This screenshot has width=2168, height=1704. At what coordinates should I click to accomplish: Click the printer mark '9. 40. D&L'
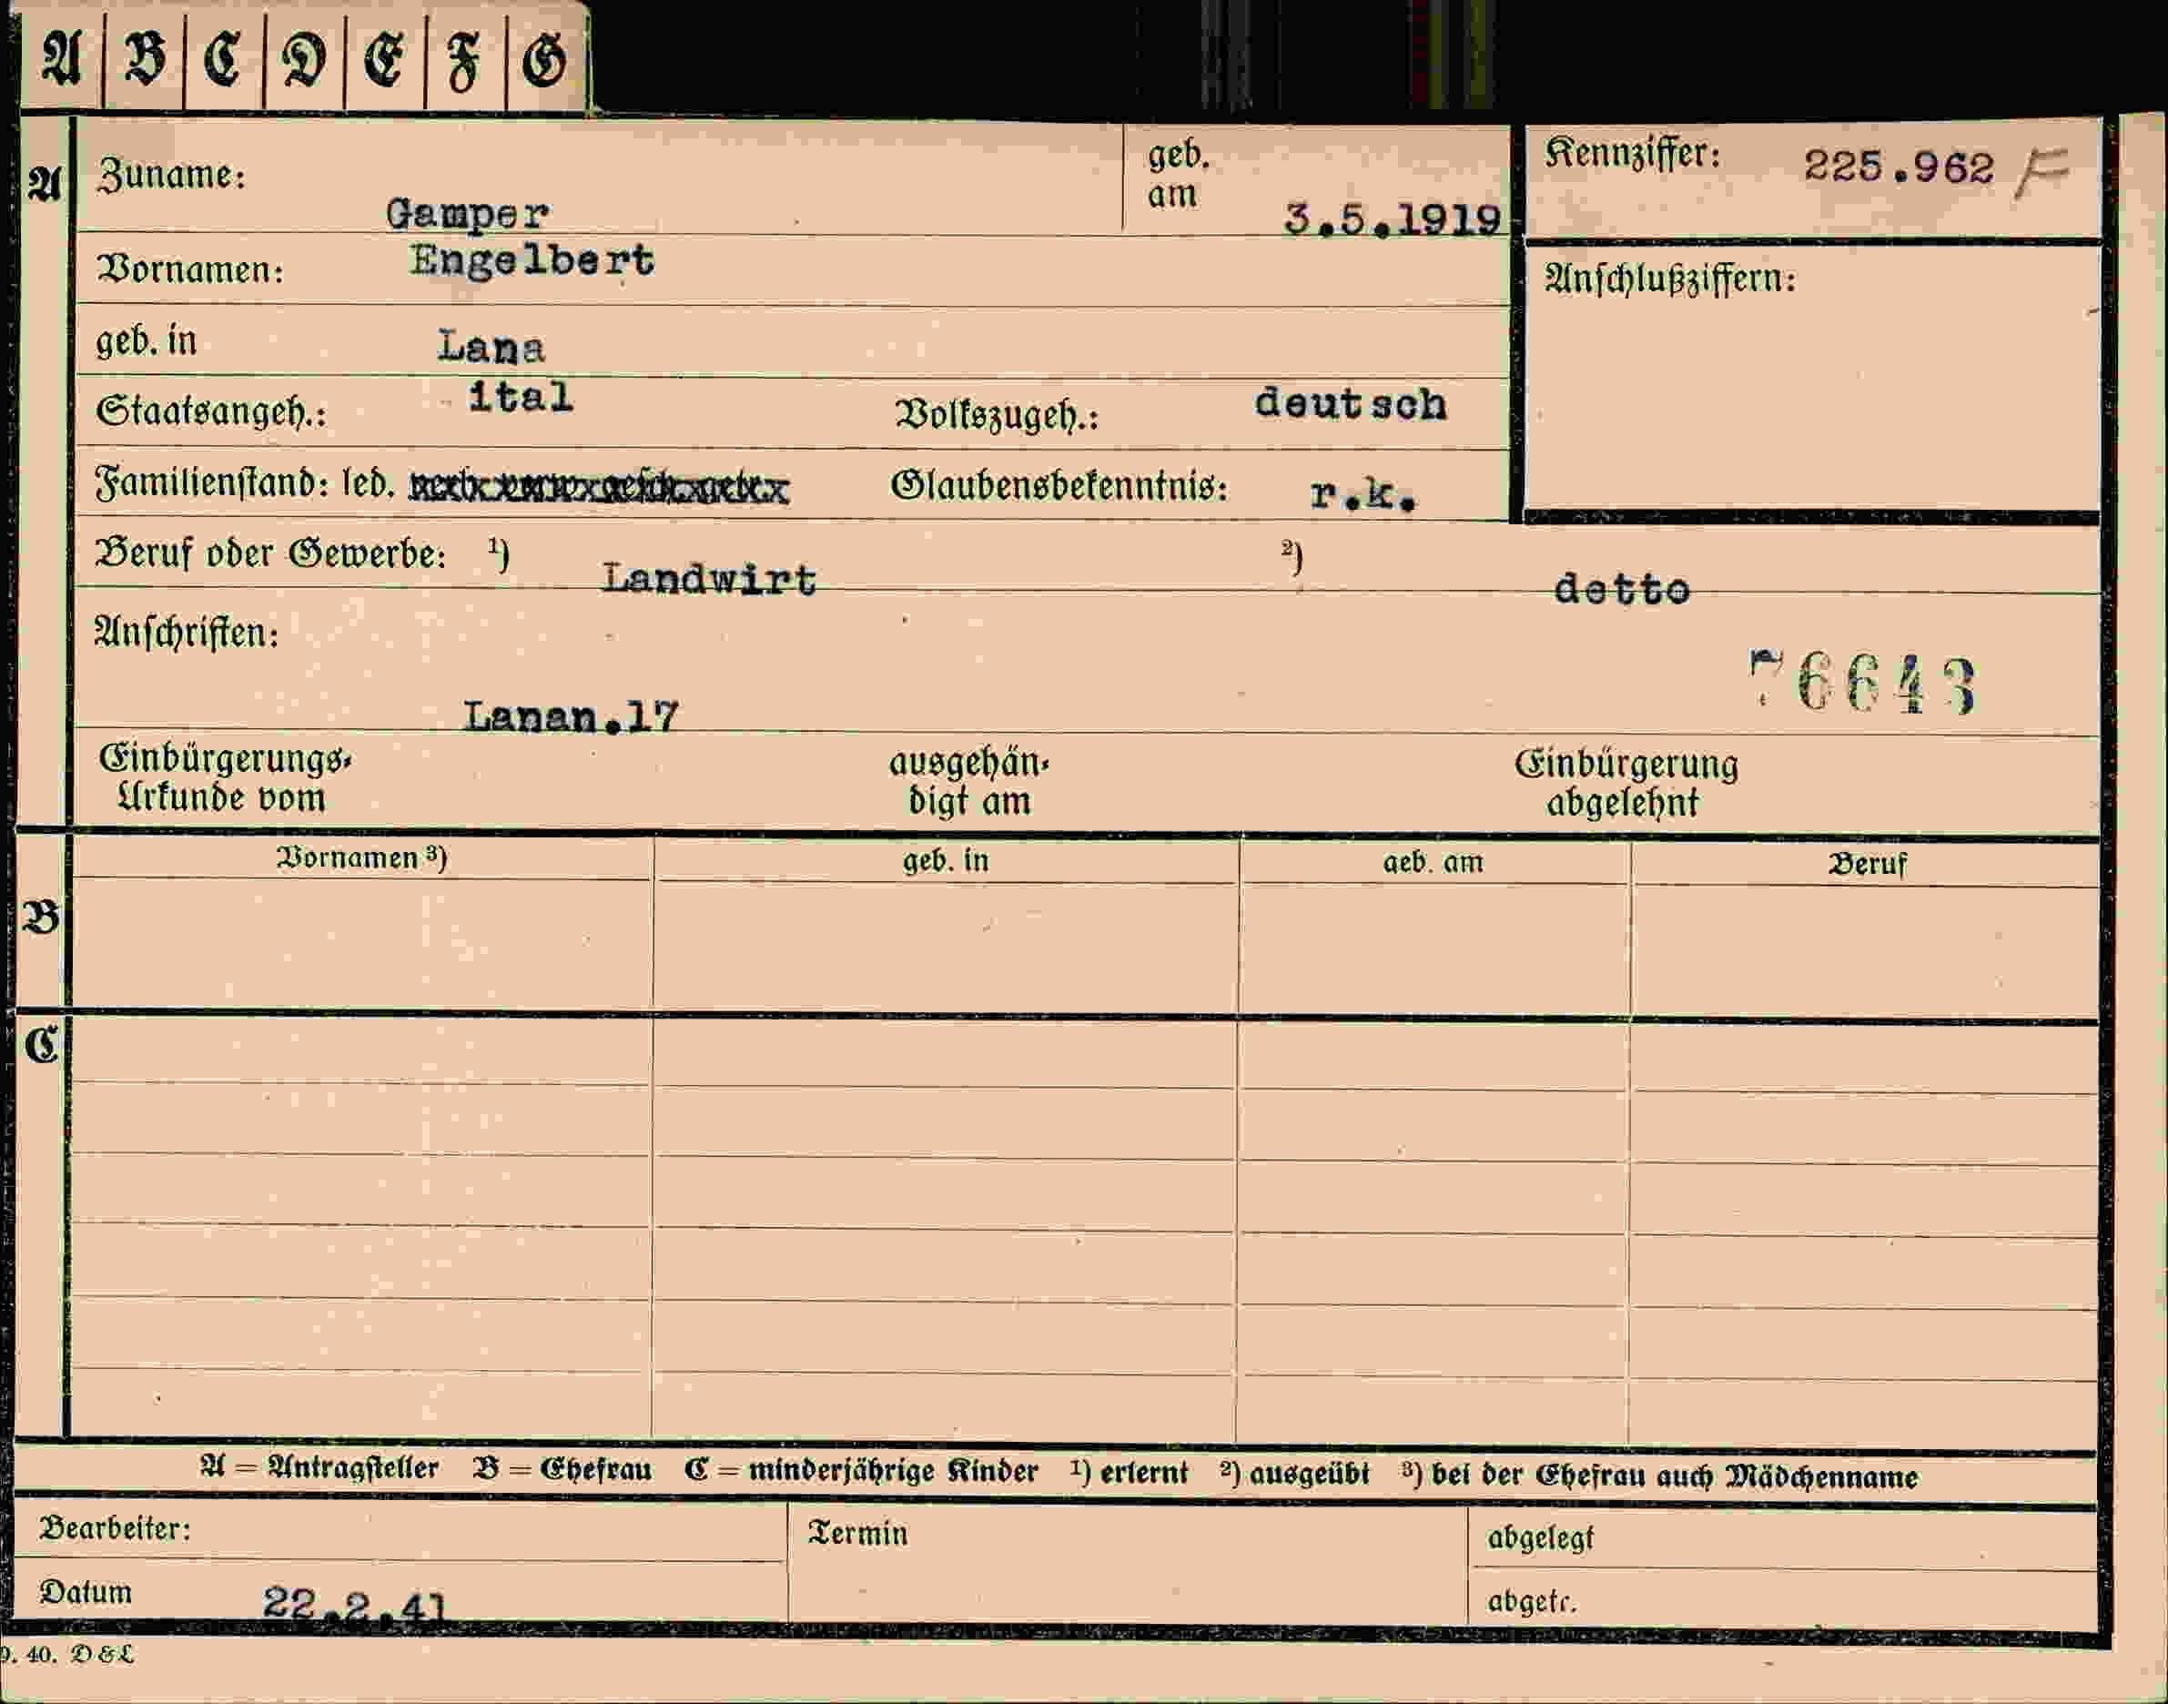point(68,1655)
